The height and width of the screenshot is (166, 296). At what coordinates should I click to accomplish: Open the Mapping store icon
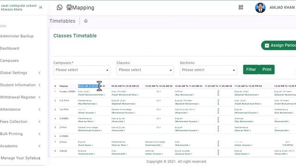pyautogui.click(x=69, y=7)
